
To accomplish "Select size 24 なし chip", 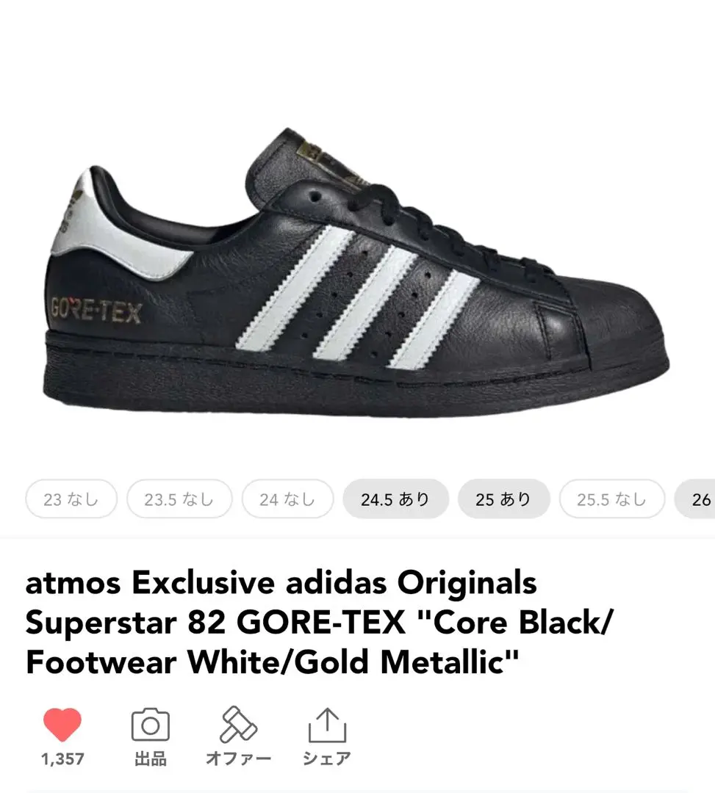I will coord(287,499).
